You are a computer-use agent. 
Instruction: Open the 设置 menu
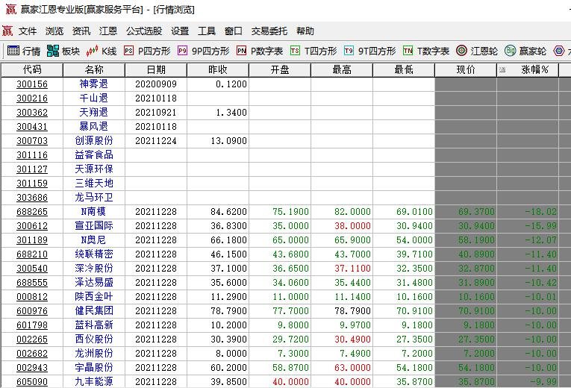pos(180,31)
